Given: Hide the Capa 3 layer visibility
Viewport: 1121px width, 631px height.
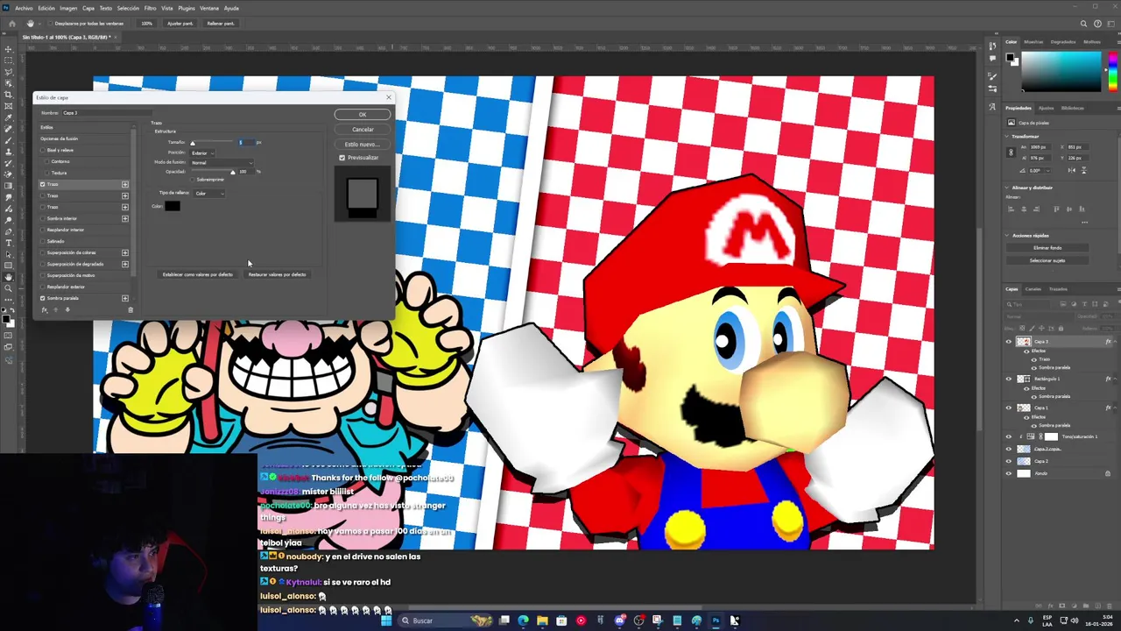Looking at the screenshot, I should (x=1009, y=342).
